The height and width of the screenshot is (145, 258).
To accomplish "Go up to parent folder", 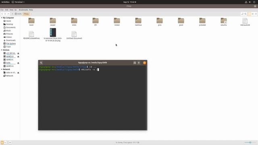I will [x=8, y=14].
